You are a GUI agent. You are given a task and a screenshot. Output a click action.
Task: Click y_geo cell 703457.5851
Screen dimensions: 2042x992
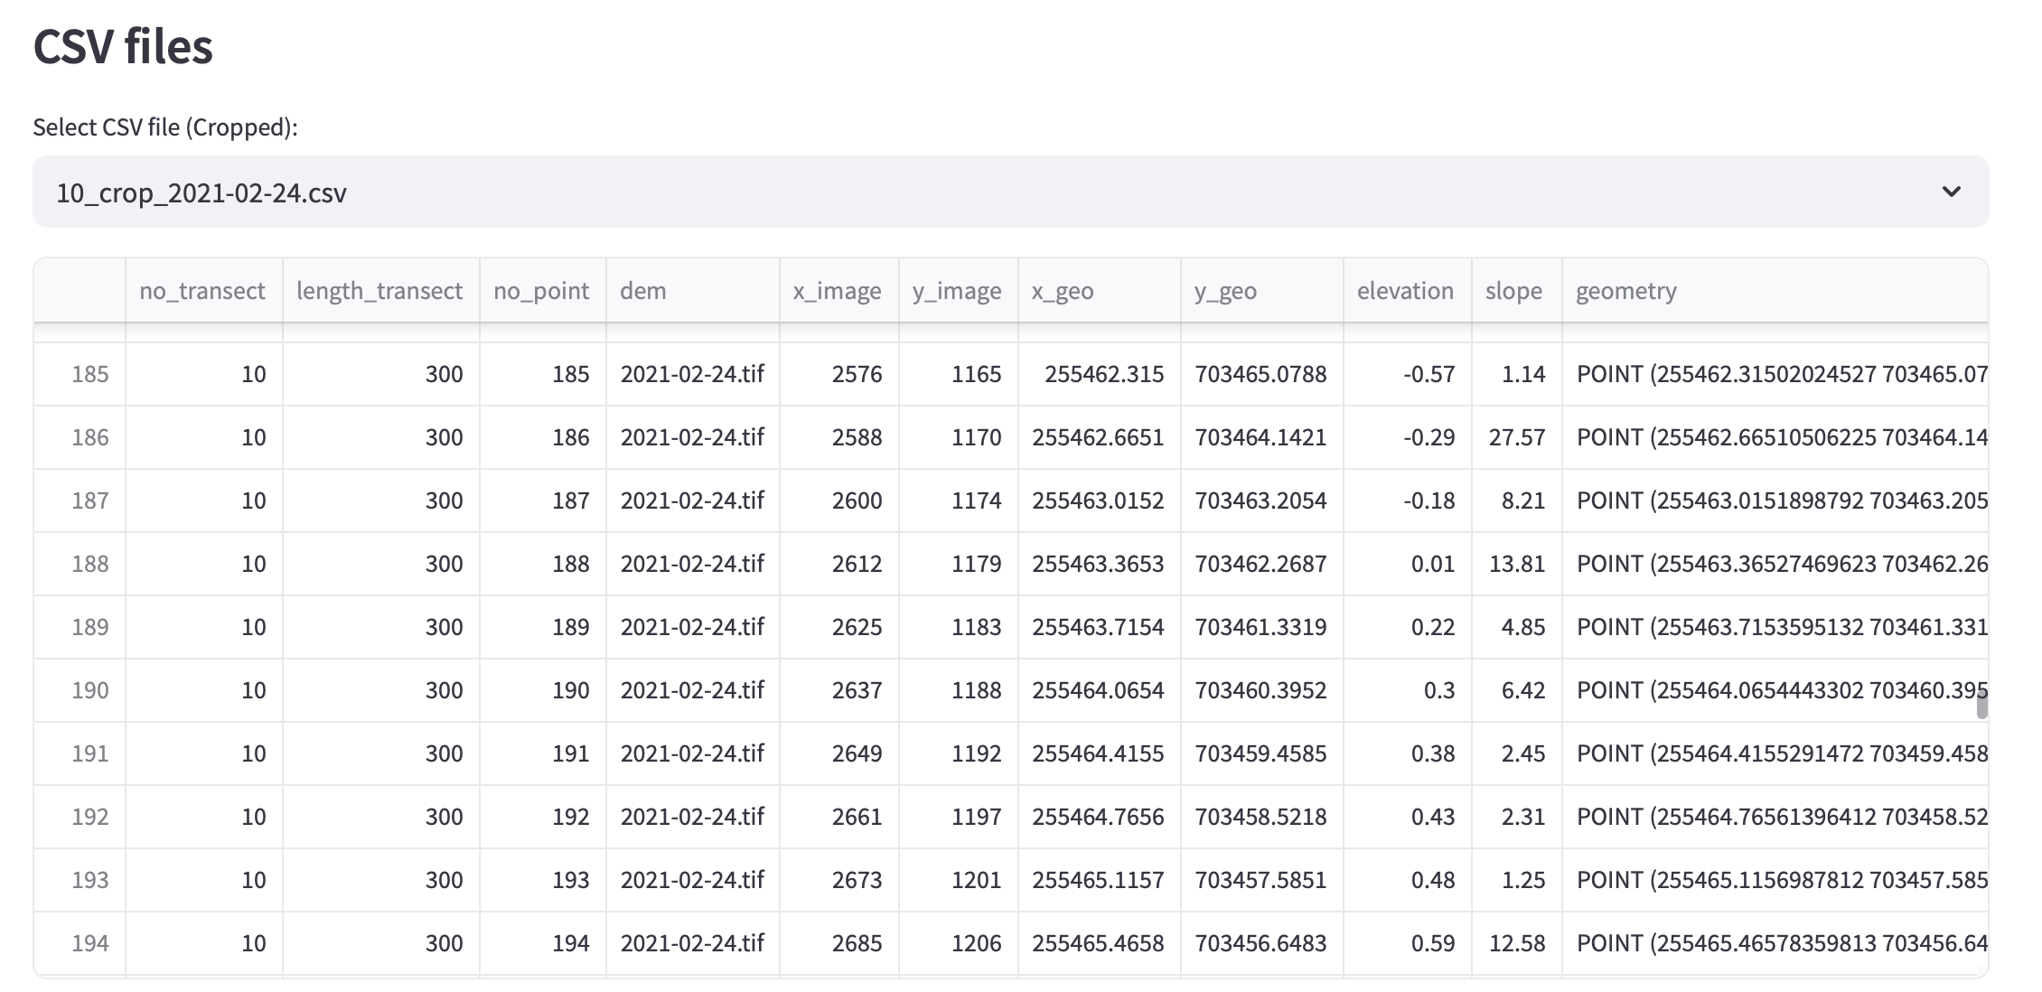(x=1262, y=880)
